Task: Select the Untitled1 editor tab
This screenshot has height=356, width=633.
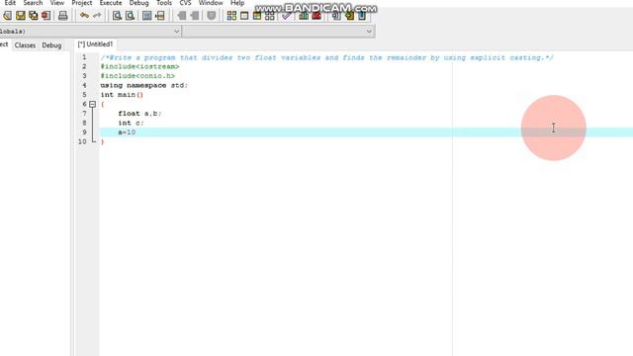Action: pyautogui.click(x=95, y=44)
